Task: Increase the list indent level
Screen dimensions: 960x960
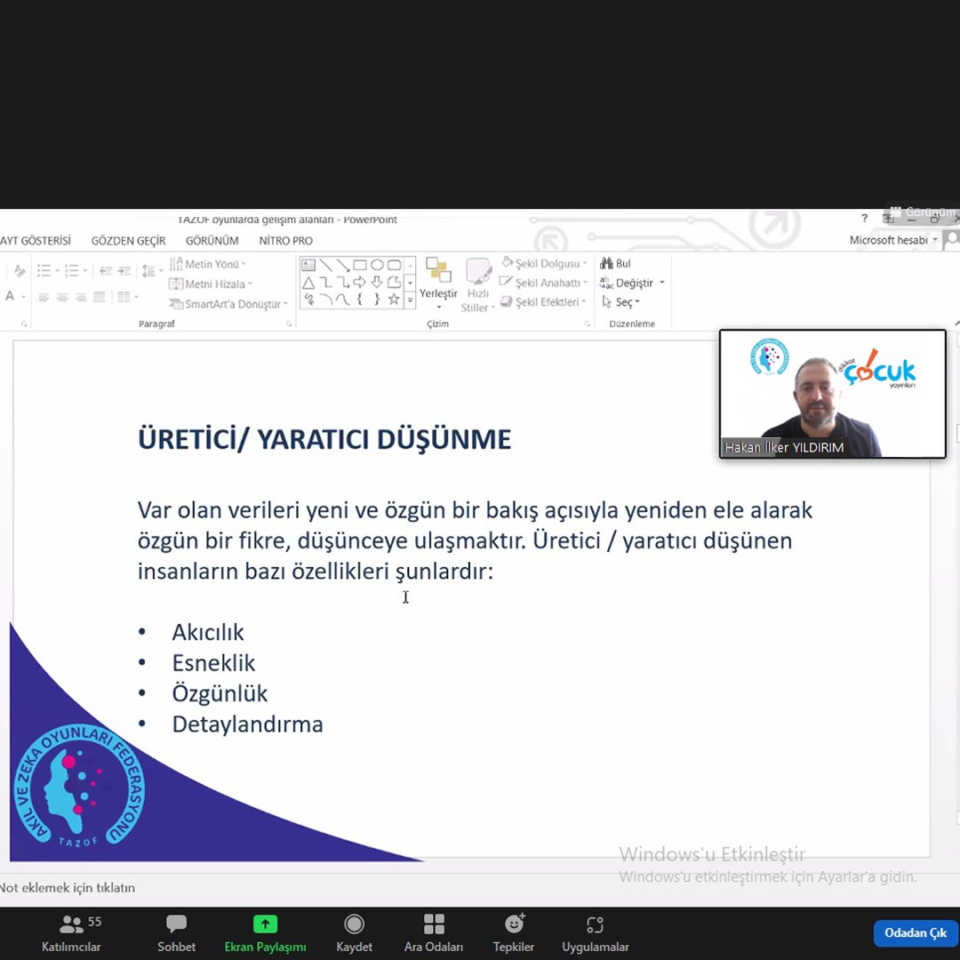Action: pyautogui.click(x=124, y=270)
